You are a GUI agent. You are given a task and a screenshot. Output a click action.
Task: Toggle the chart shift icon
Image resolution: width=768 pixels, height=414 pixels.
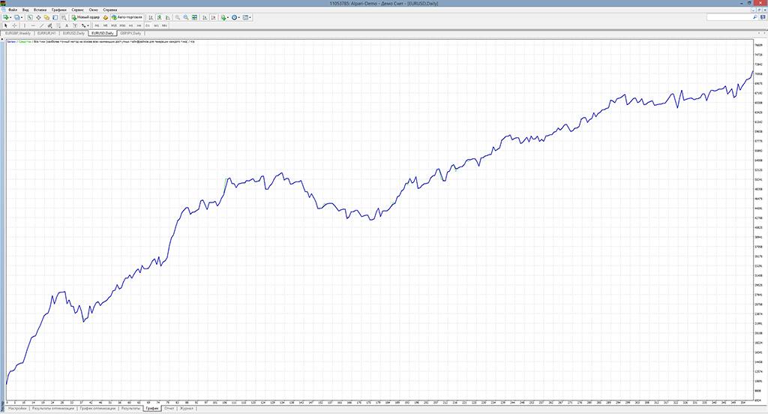coord(214,17)
